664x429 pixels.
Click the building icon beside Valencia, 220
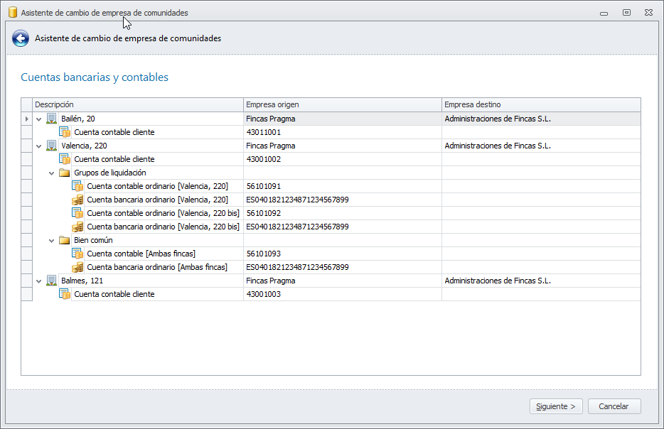(x=52, y=146)
